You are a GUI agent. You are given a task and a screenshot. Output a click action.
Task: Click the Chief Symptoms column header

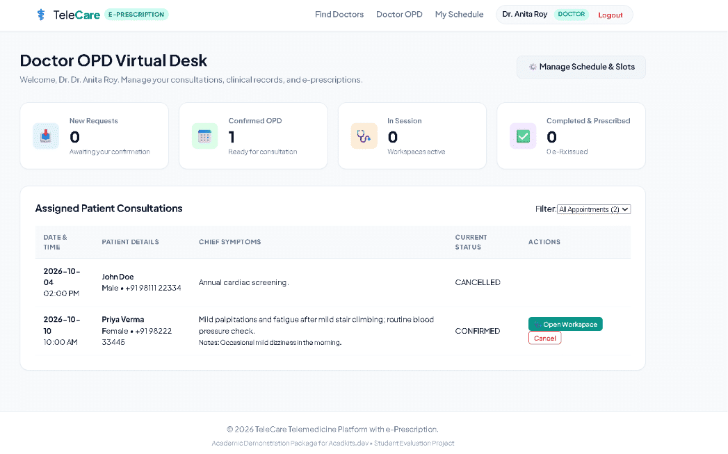(x=230, y=242)
